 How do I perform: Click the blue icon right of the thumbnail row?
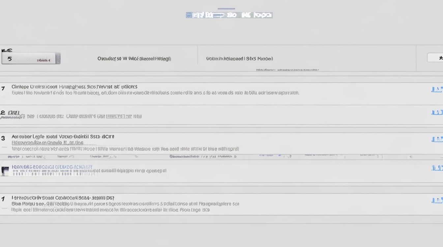pyautogui.click(x=437, y=168)
